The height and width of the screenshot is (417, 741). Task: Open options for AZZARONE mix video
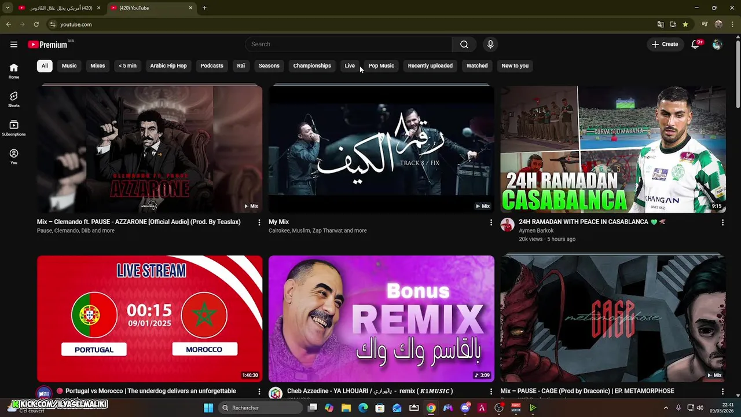pyautogui.click(x=259, y=222)
